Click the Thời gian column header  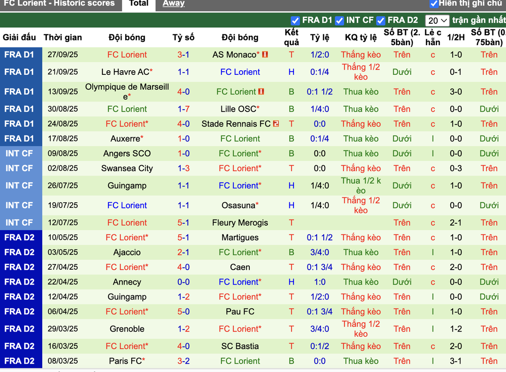63,37
